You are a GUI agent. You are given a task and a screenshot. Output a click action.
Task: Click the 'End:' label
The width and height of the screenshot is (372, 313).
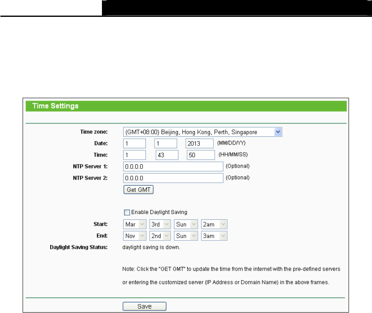coord(102,236)
